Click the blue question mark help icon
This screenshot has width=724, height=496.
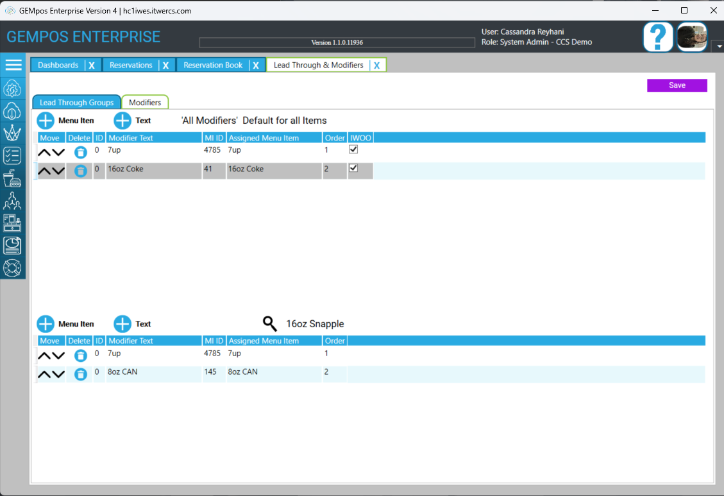click(x=658, y=37)
